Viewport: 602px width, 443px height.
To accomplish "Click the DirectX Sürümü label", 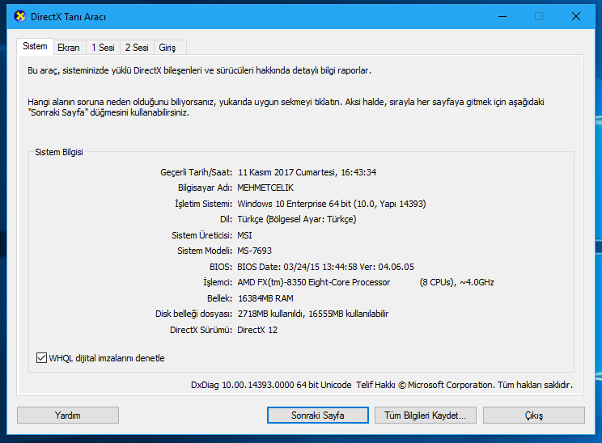I will [201, 330].
